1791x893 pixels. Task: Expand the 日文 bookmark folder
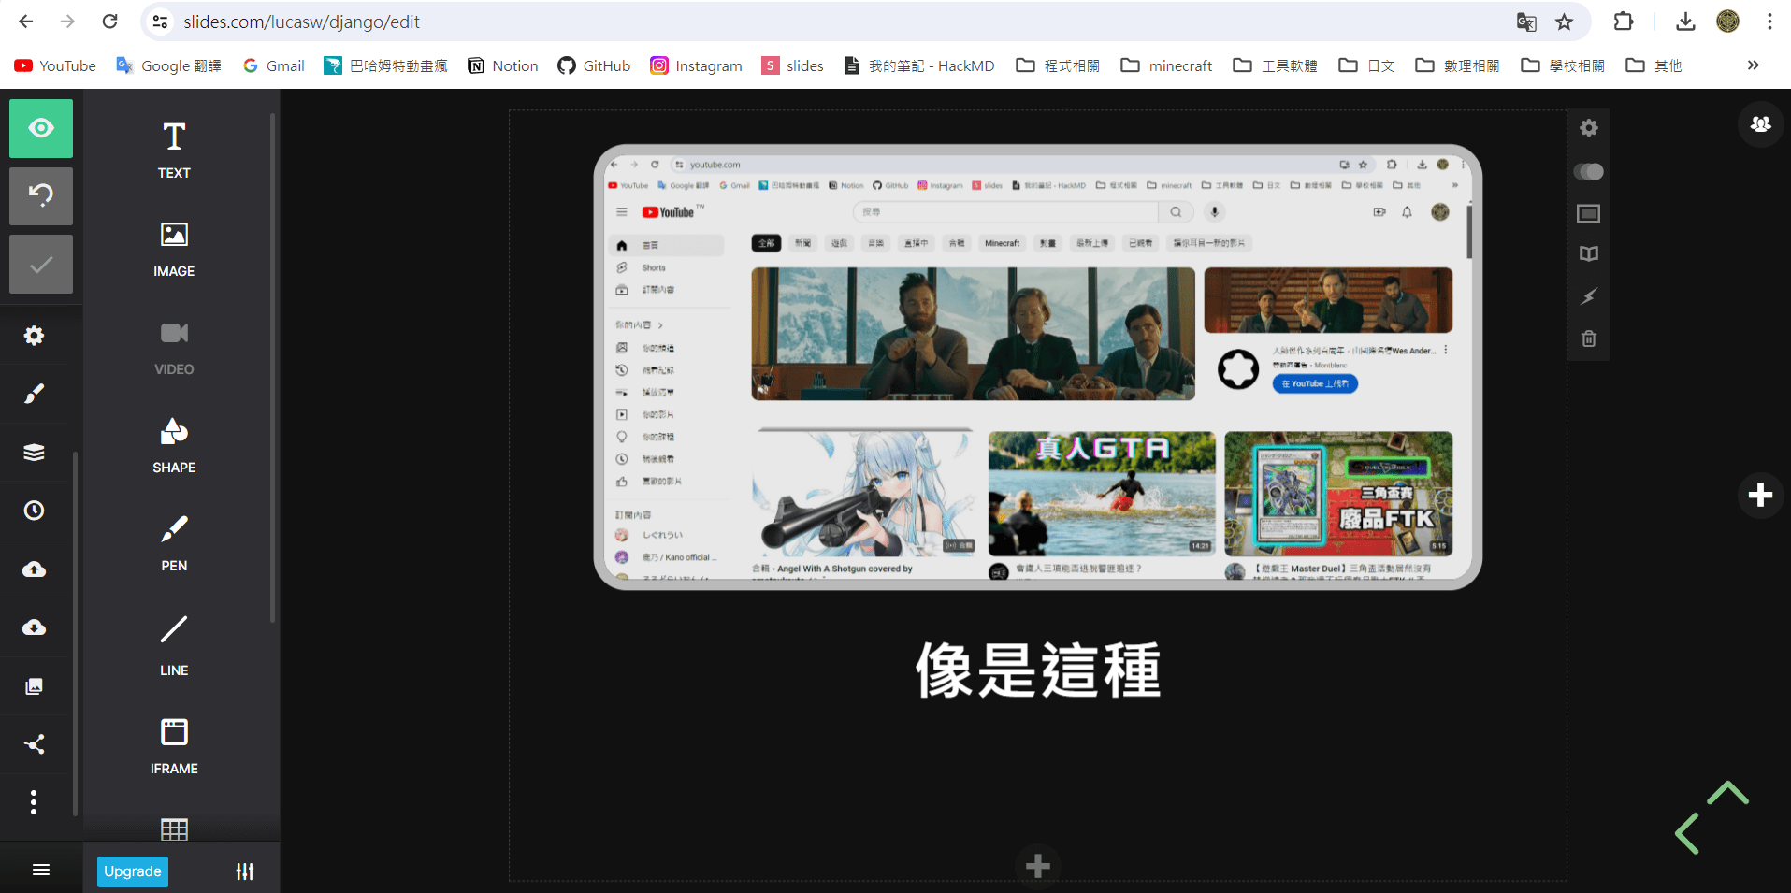click(x=1366, y=65)
